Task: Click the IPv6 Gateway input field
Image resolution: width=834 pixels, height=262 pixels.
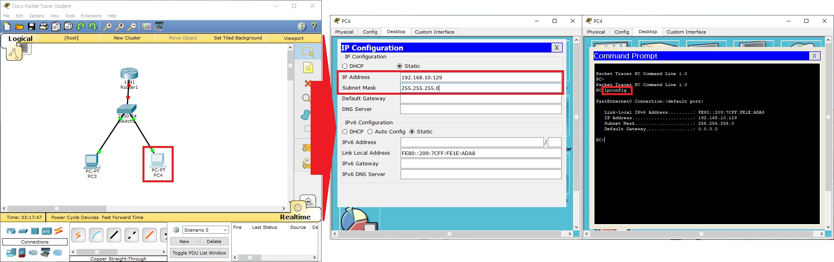Action: pyautogui.click(x=481, y=164)
